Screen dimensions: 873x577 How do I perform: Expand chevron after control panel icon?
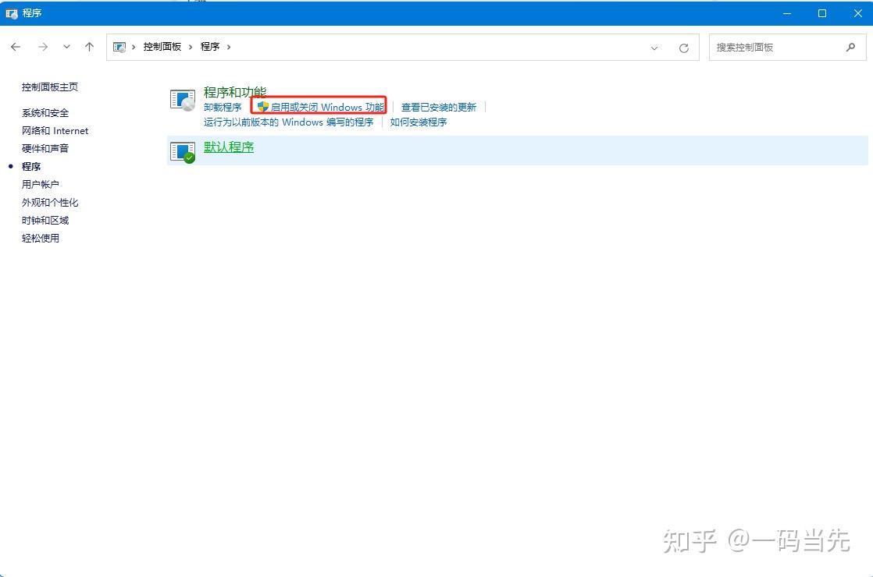tap(134, 48)
